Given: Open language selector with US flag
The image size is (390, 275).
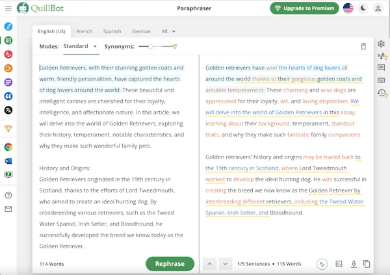Looking at the screenshot, I should tap(348, 8).
